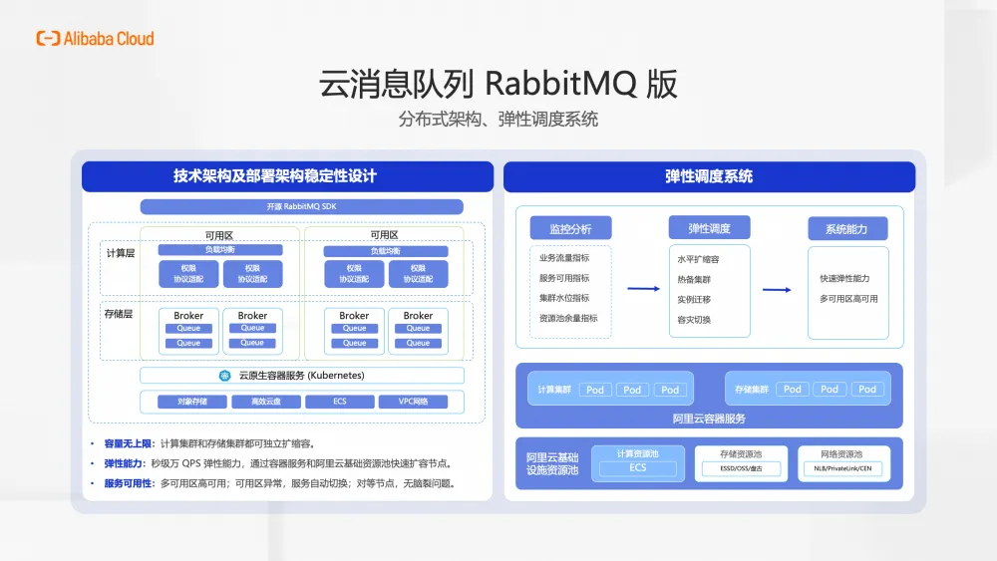997x561 pixels.
Task: Click the VPC网络 box
Action: [413, 402]
